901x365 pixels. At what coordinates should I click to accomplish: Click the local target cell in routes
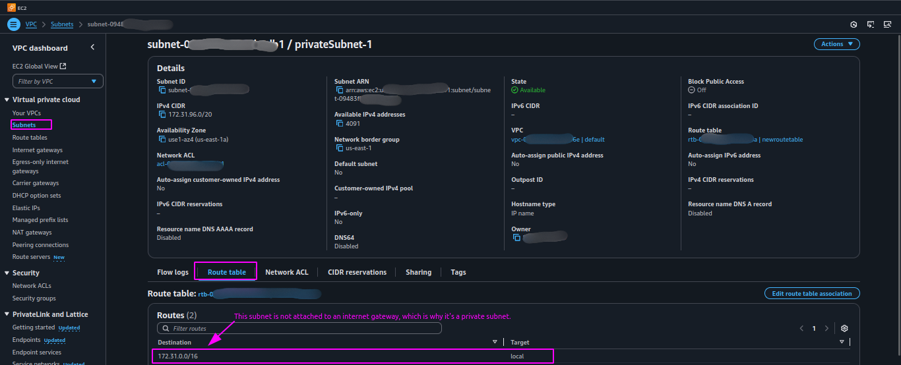(x=518, y=356)
